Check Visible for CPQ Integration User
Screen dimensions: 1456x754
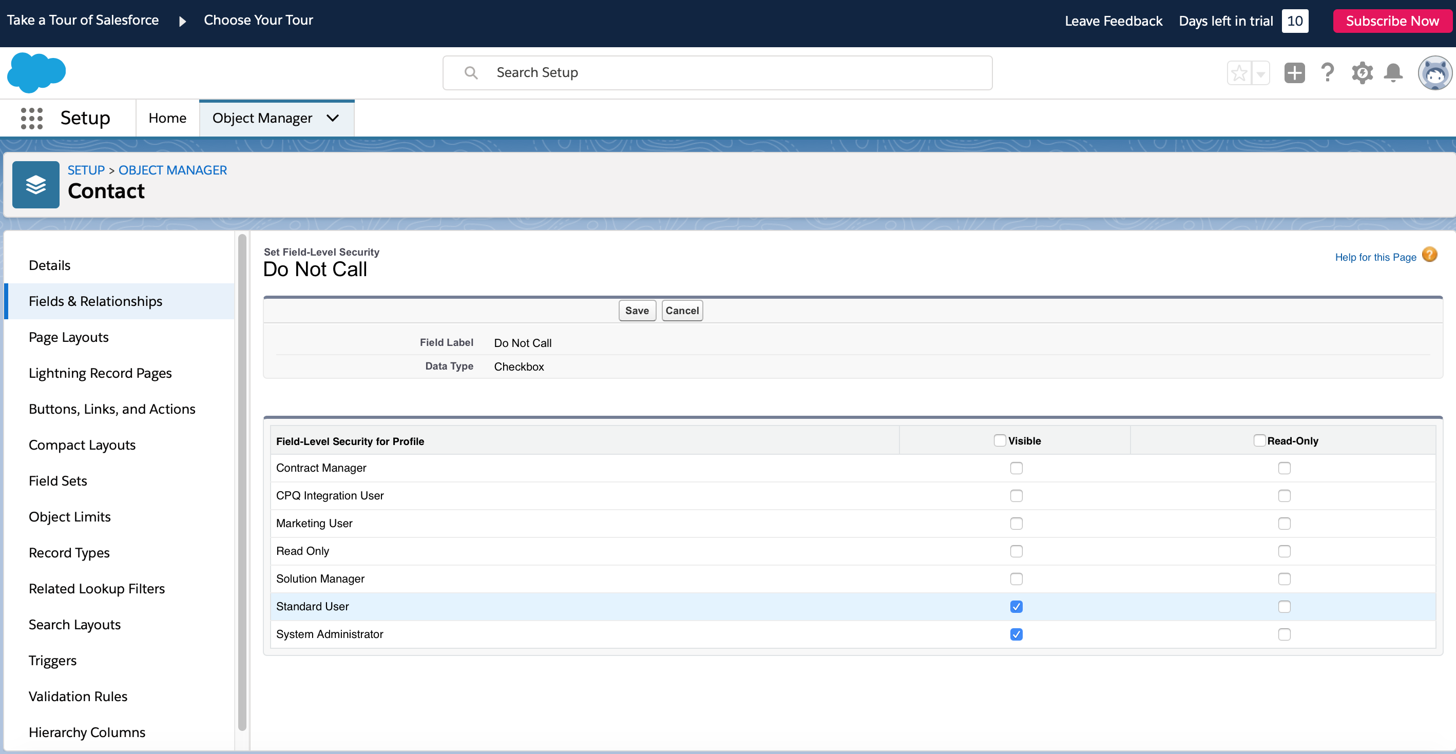[1016, 496]
